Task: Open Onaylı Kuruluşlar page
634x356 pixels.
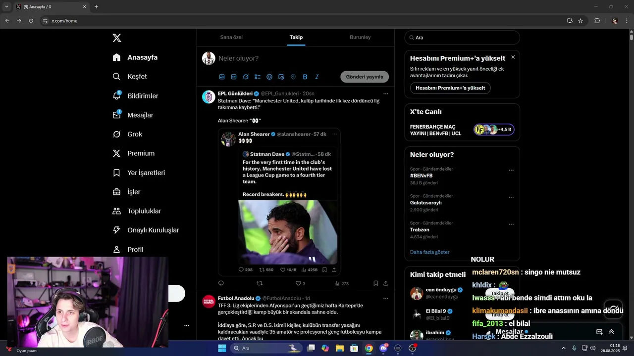Action: pos(146,230)
